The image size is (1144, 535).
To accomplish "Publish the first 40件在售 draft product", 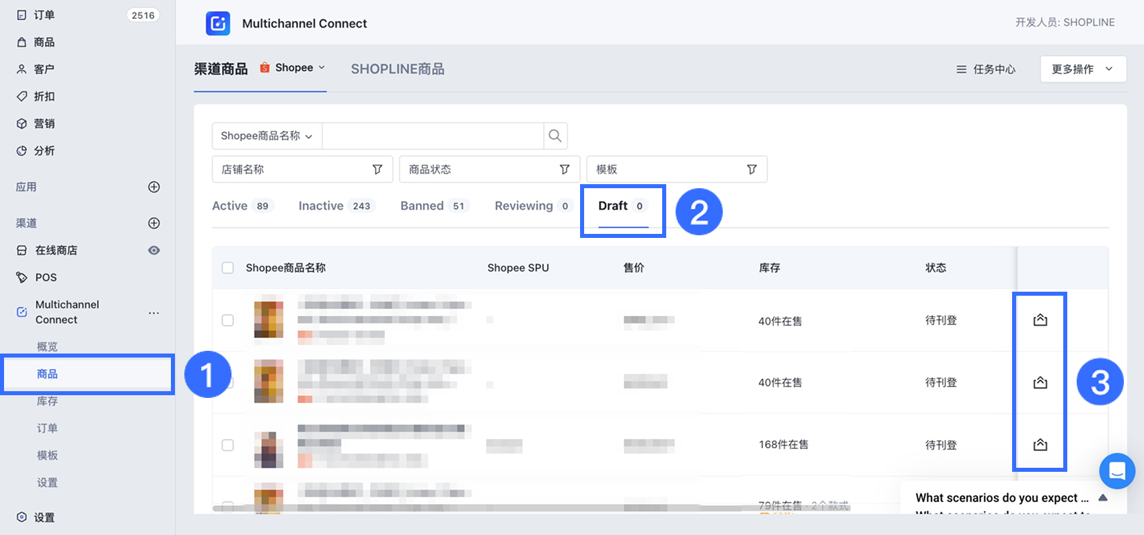I will (1040, 320).
